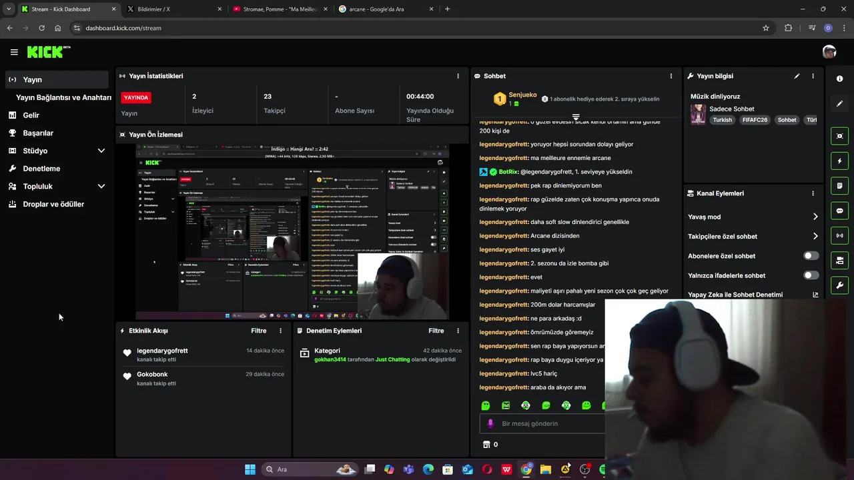Open external link icon for Yapay Zeka Sohbet Denetimi
Image resolution: width=854 pixels, height=480 pixels.
[815, 295]
